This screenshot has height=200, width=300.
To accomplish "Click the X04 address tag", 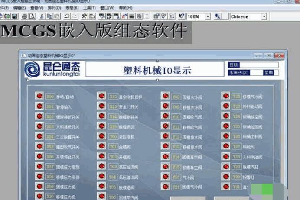I will point(50,137).
